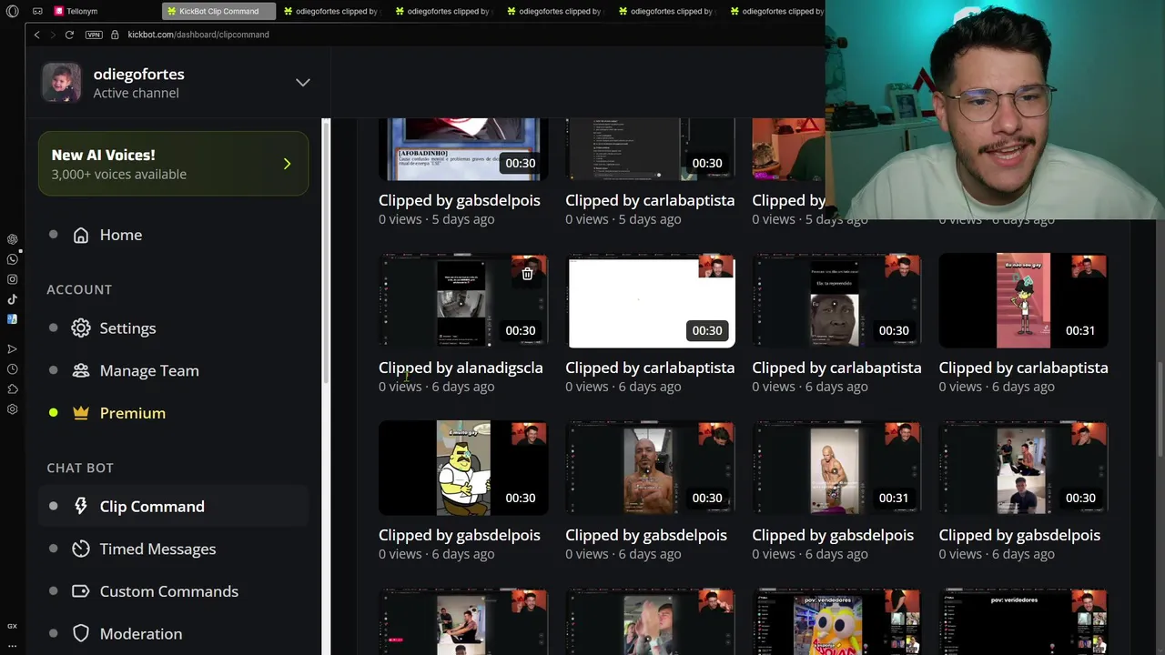The height and width of the screenshot is (655, 1165).
Task: Delete the clip by alanadigscla via trash icon
Action: click(527, 273)
